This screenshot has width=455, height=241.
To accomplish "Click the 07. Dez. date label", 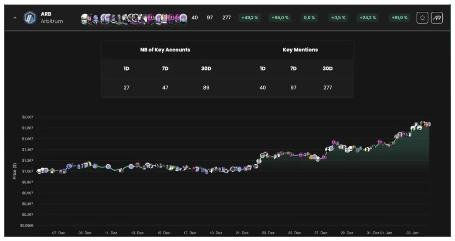I will (x=59, y=233).
